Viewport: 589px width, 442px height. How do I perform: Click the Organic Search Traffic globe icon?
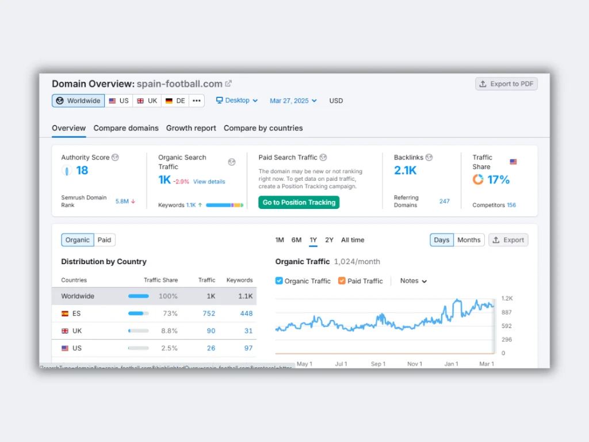232,162
